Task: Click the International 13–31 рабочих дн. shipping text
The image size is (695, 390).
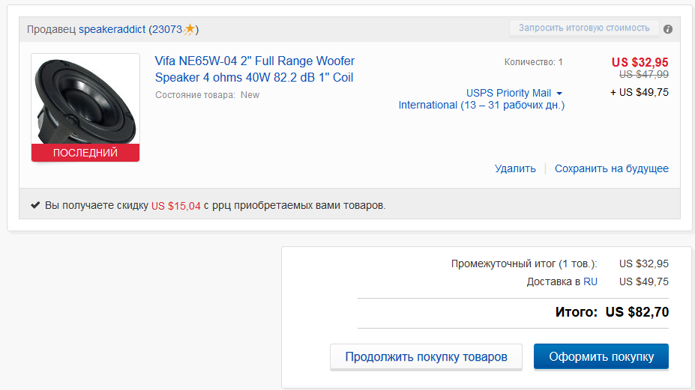Action: point(481,106)
